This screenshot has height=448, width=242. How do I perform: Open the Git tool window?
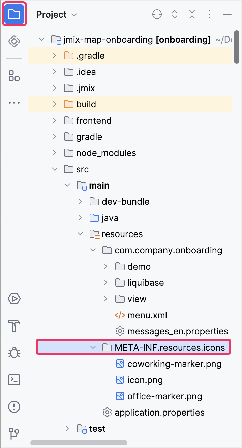tap(14, 433)
